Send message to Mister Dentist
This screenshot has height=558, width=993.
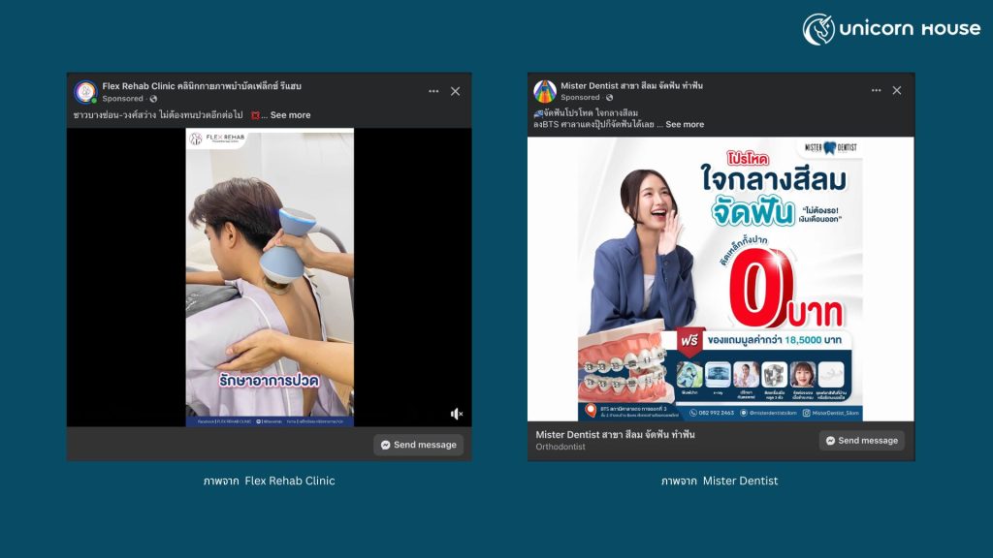click(x=862, y=441)
